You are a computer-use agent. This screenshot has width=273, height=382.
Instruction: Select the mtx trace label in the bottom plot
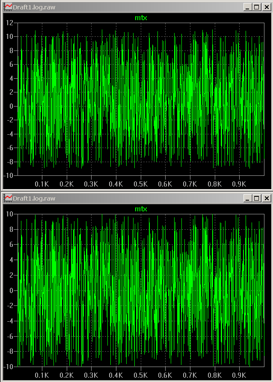pos(141,209)
